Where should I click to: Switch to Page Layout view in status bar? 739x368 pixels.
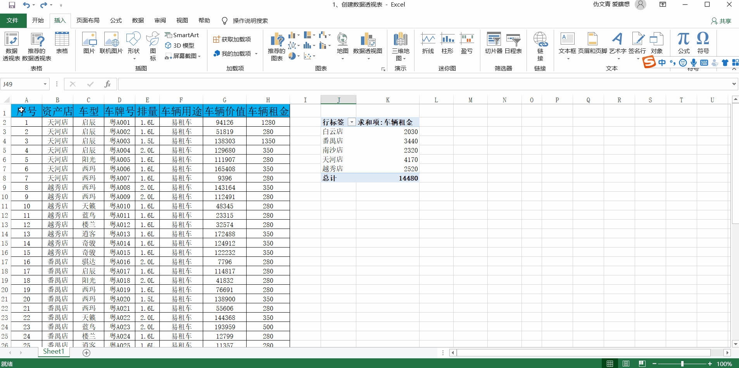click(x=626, y=364)
